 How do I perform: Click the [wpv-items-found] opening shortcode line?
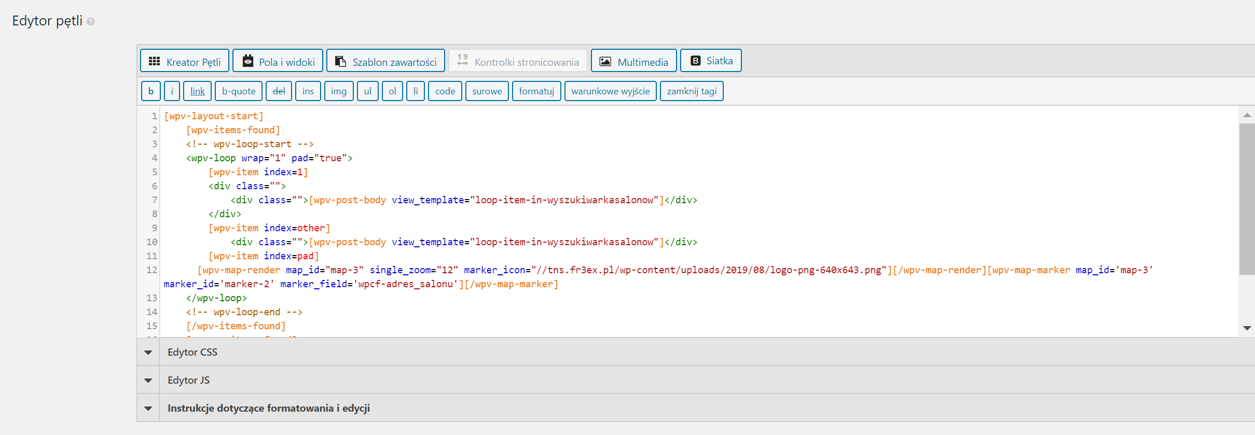pos(233,130)
